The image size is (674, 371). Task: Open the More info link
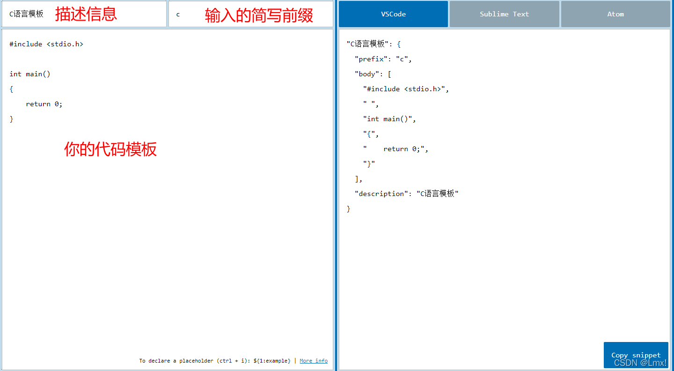point(314,361)
